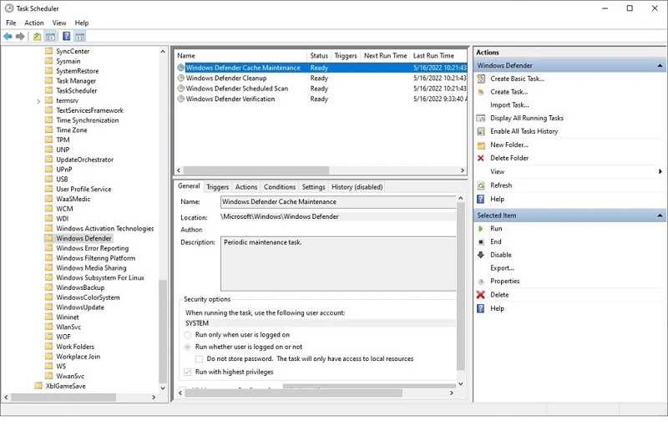Open the Action menu
Viewport: 668px width, 426px height.
(34, 23)
